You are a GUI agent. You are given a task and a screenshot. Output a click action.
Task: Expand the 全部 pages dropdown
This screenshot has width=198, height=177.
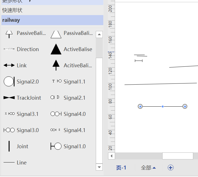coord(148,168)
